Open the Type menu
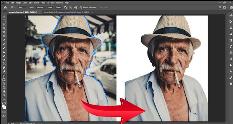 tap(30, 3)
